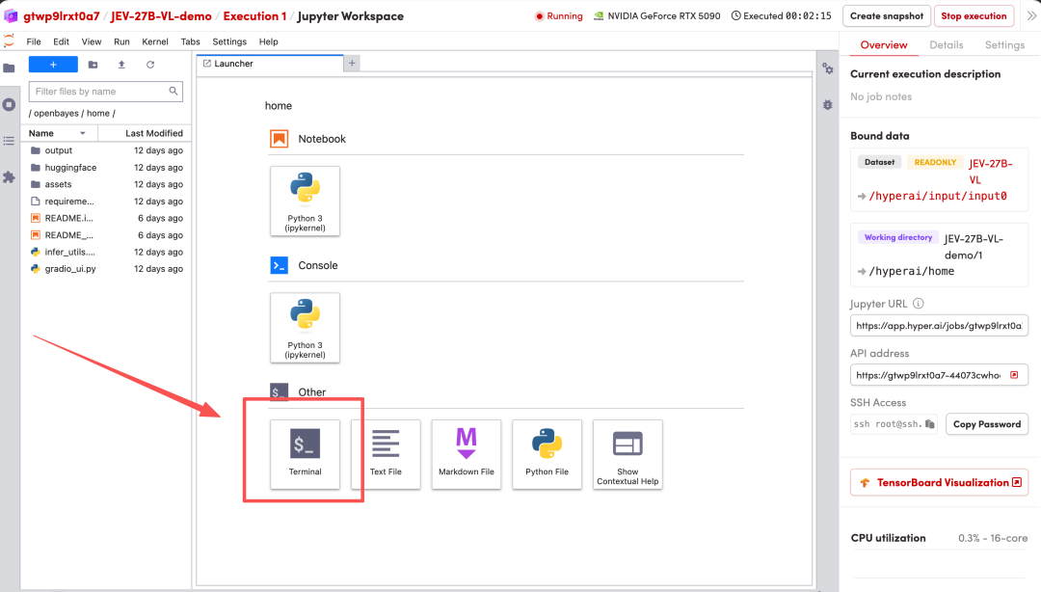Create a new Text File
Image resolution: width=1041 pixels, height=592 pixels.
pyautogui.click(x=386, y=454)
